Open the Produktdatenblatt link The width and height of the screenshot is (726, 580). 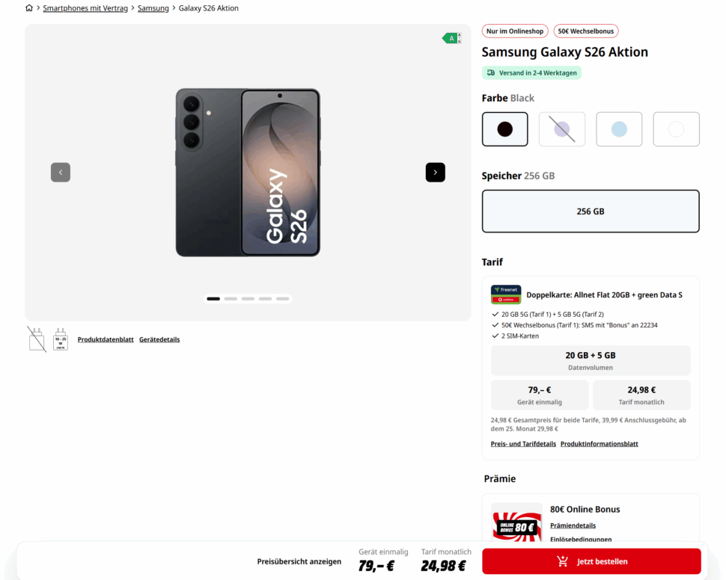(x=106, y=339)
